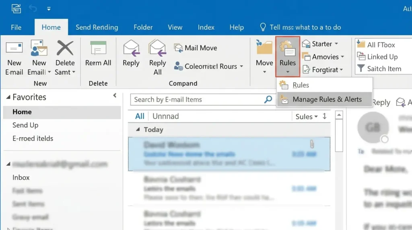The height and width of the screenshot is (230, 412).
Task: Click the quick access send/receive icon
Action: pos(16,8)
